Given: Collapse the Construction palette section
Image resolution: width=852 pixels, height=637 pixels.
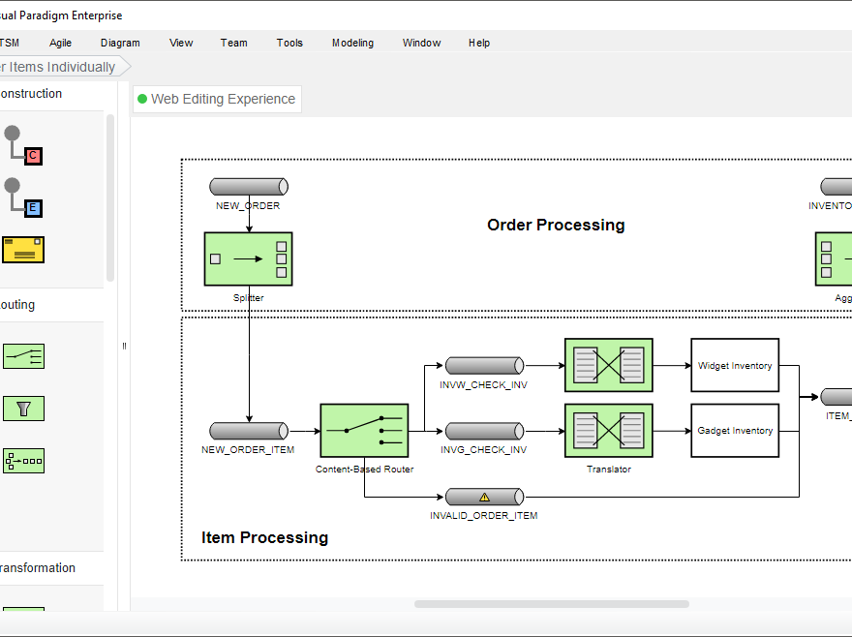Looking at the screenshot, I should pyautogui.click(x=32, y=93).
